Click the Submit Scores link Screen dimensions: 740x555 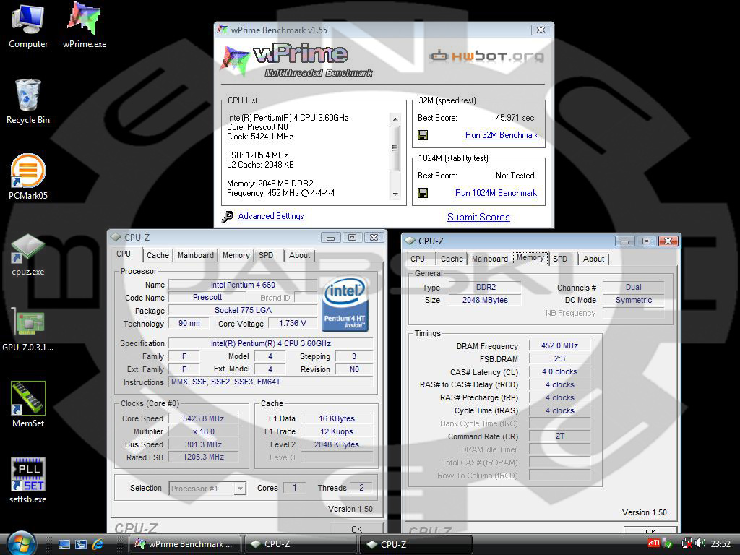click(478, 217)
